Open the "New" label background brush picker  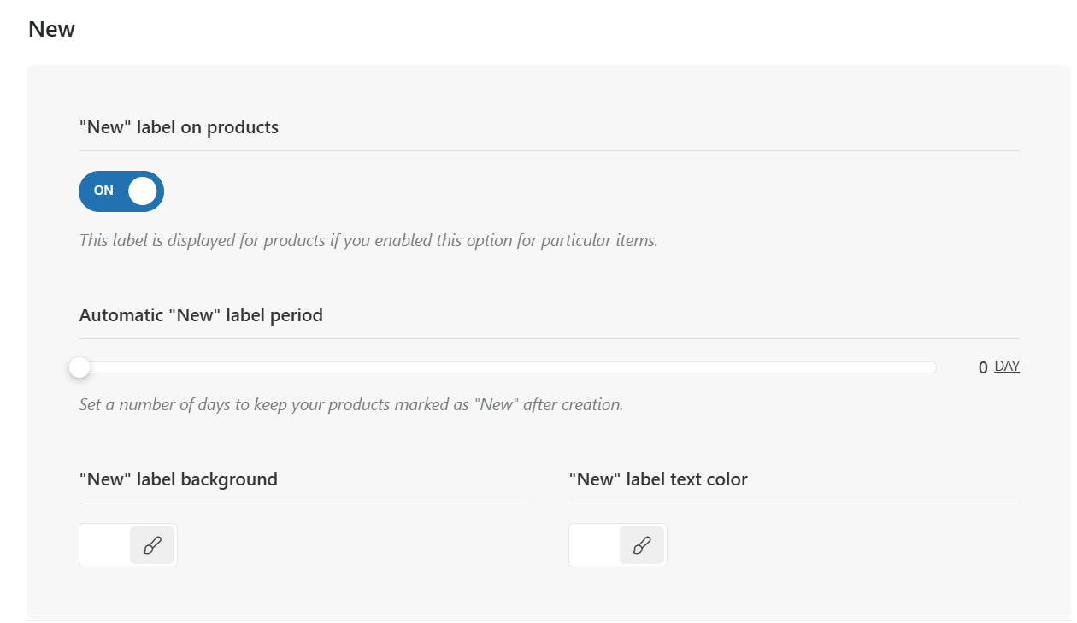click(x=152, y=545)
